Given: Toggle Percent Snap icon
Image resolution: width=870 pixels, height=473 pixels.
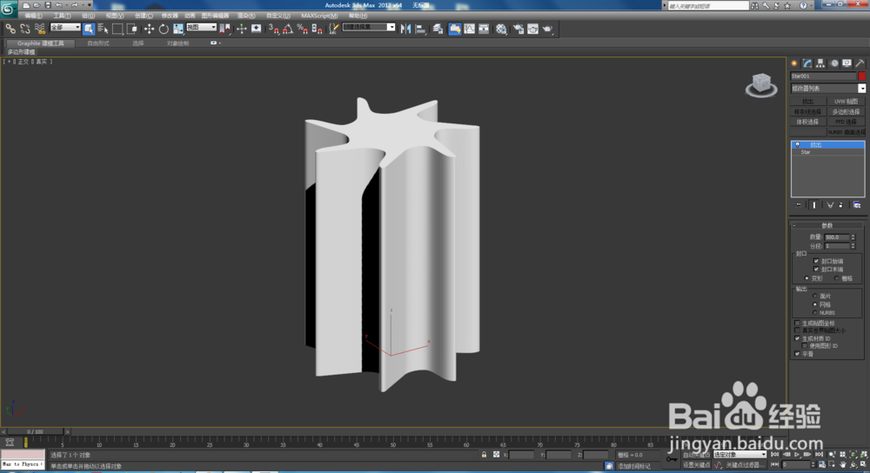Looking at the screenshot, I should coord(303,29).
